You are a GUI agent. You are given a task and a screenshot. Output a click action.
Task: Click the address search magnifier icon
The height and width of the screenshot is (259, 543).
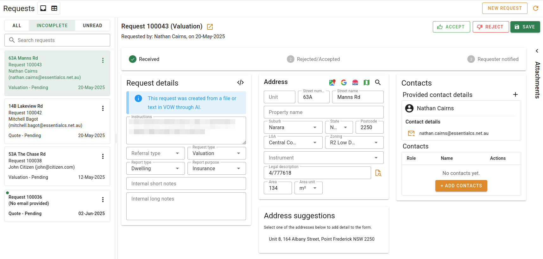click(x=378, y=82)
